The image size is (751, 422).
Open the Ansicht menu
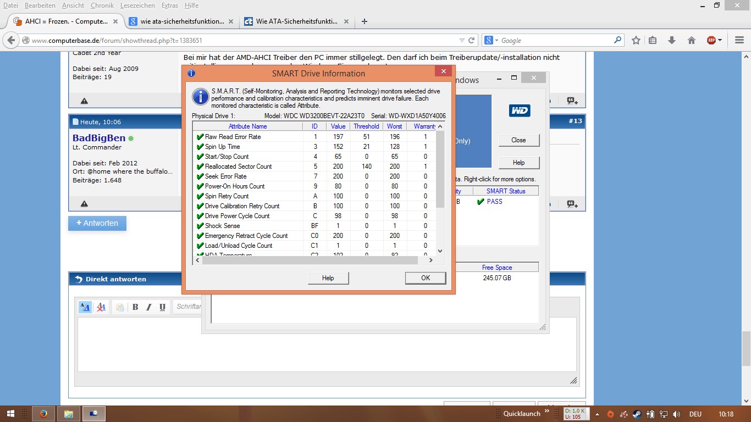click(x=73, y=5)
